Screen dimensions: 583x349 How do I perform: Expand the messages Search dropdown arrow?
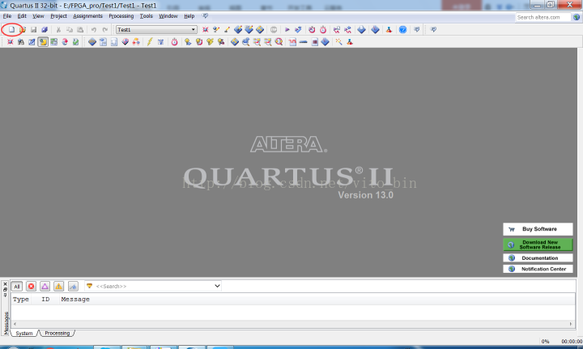pos(217,286)
